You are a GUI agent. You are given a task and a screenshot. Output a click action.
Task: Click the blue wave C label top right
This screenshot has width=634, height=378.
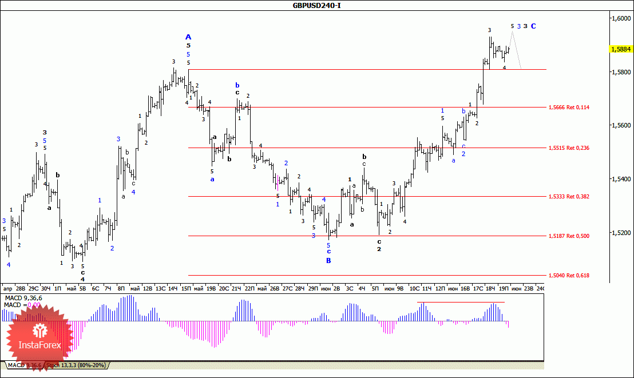click(533, 26)
